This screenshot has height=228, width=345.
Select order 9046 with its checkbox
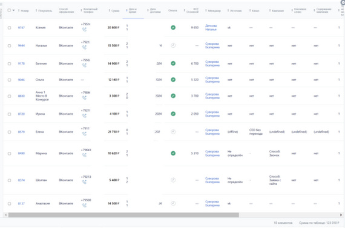coord(9,80)
